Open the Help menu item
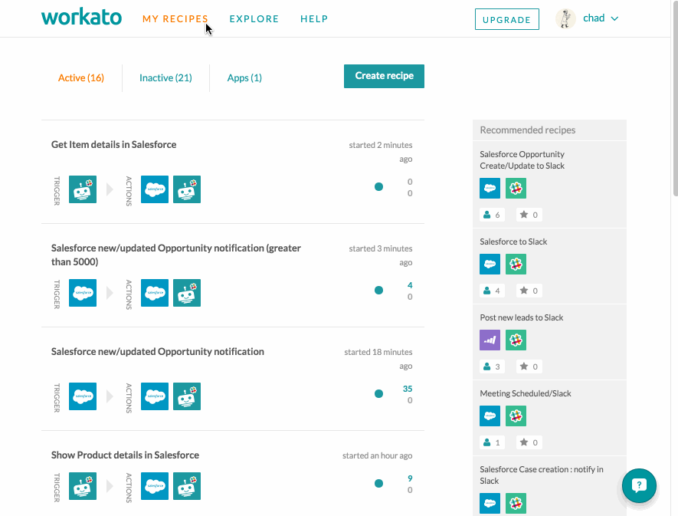 click(314, 19)
